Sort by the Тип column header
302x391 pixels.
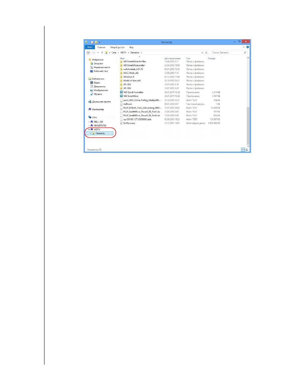[188, 58]
